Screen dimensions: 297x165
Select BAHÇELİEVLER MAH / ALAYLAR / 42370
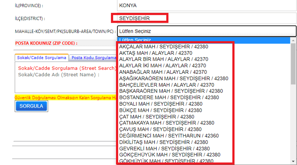click(x=167, y=85)
